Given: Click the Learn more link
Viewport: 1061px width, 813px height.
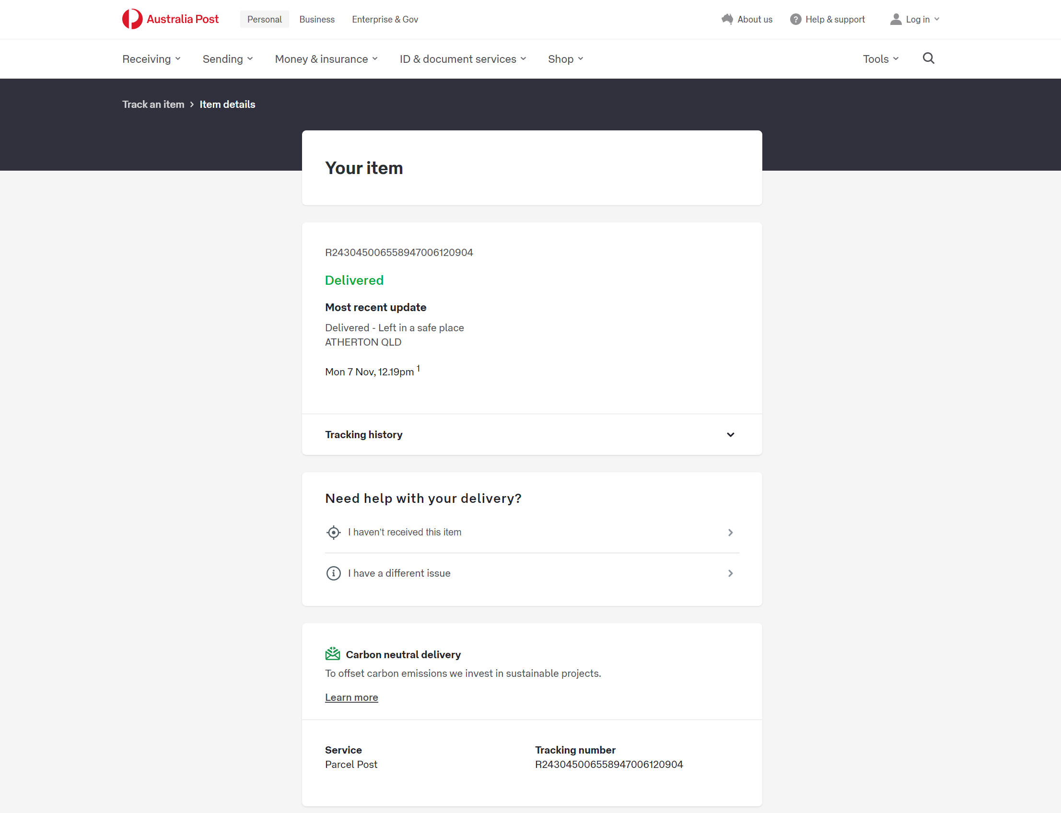Looking at the screenshot, I should point(351,697).
